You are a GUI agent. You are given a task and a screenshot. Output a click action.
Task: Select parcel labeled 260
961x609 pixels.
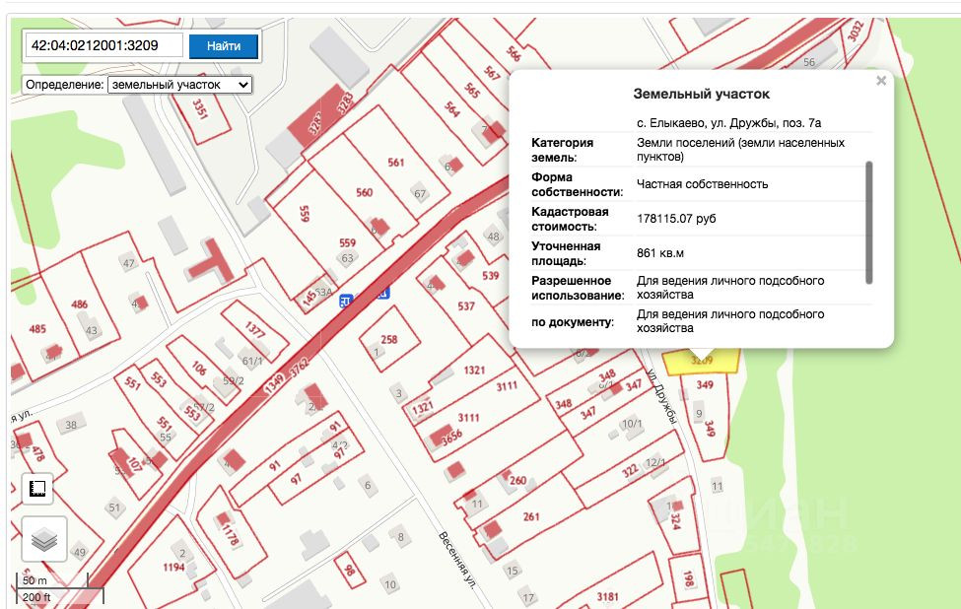tap(517, 480)
